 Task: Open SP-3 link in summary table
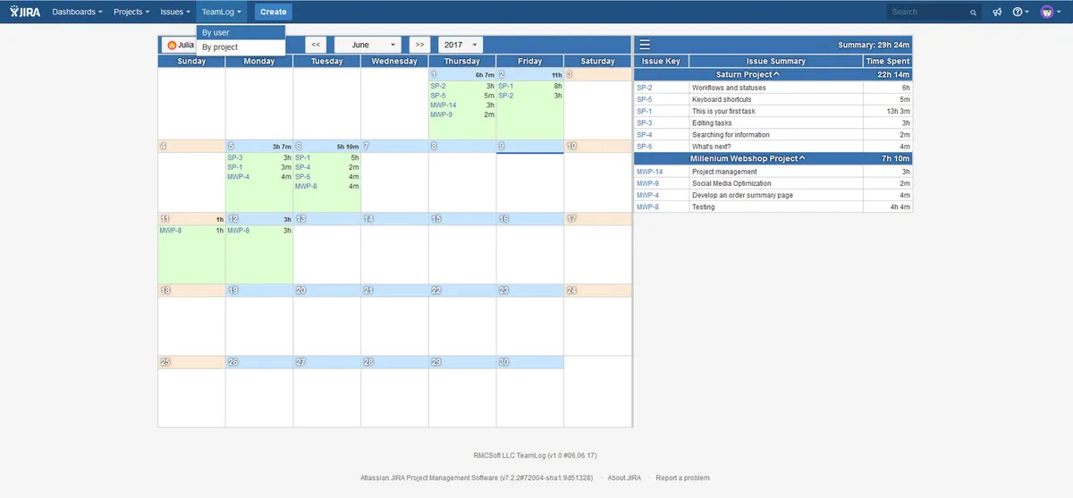tap(645, 122)
